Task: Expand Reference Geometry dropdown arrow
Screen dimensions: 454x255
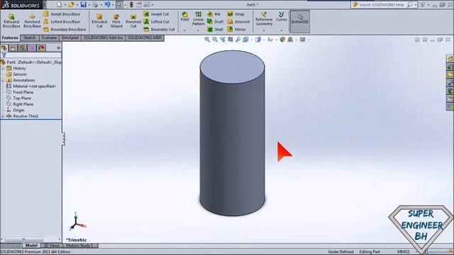Action: [264, 30]
